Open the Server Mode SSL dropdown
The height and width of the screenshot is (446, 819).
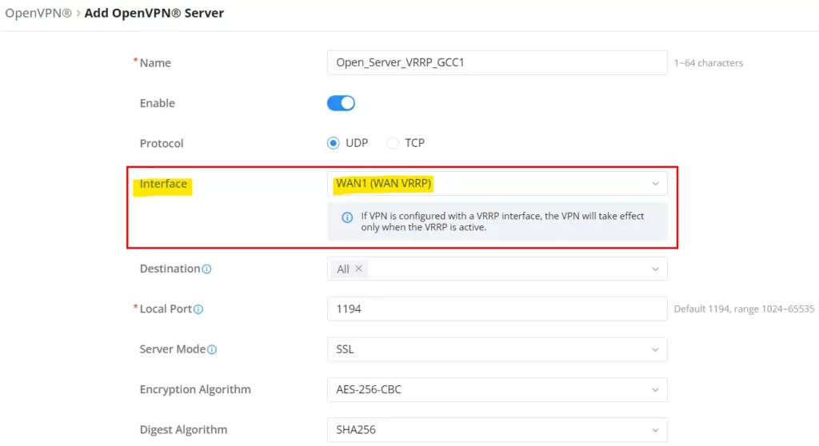pyautogui.click(x=497, y=349)
